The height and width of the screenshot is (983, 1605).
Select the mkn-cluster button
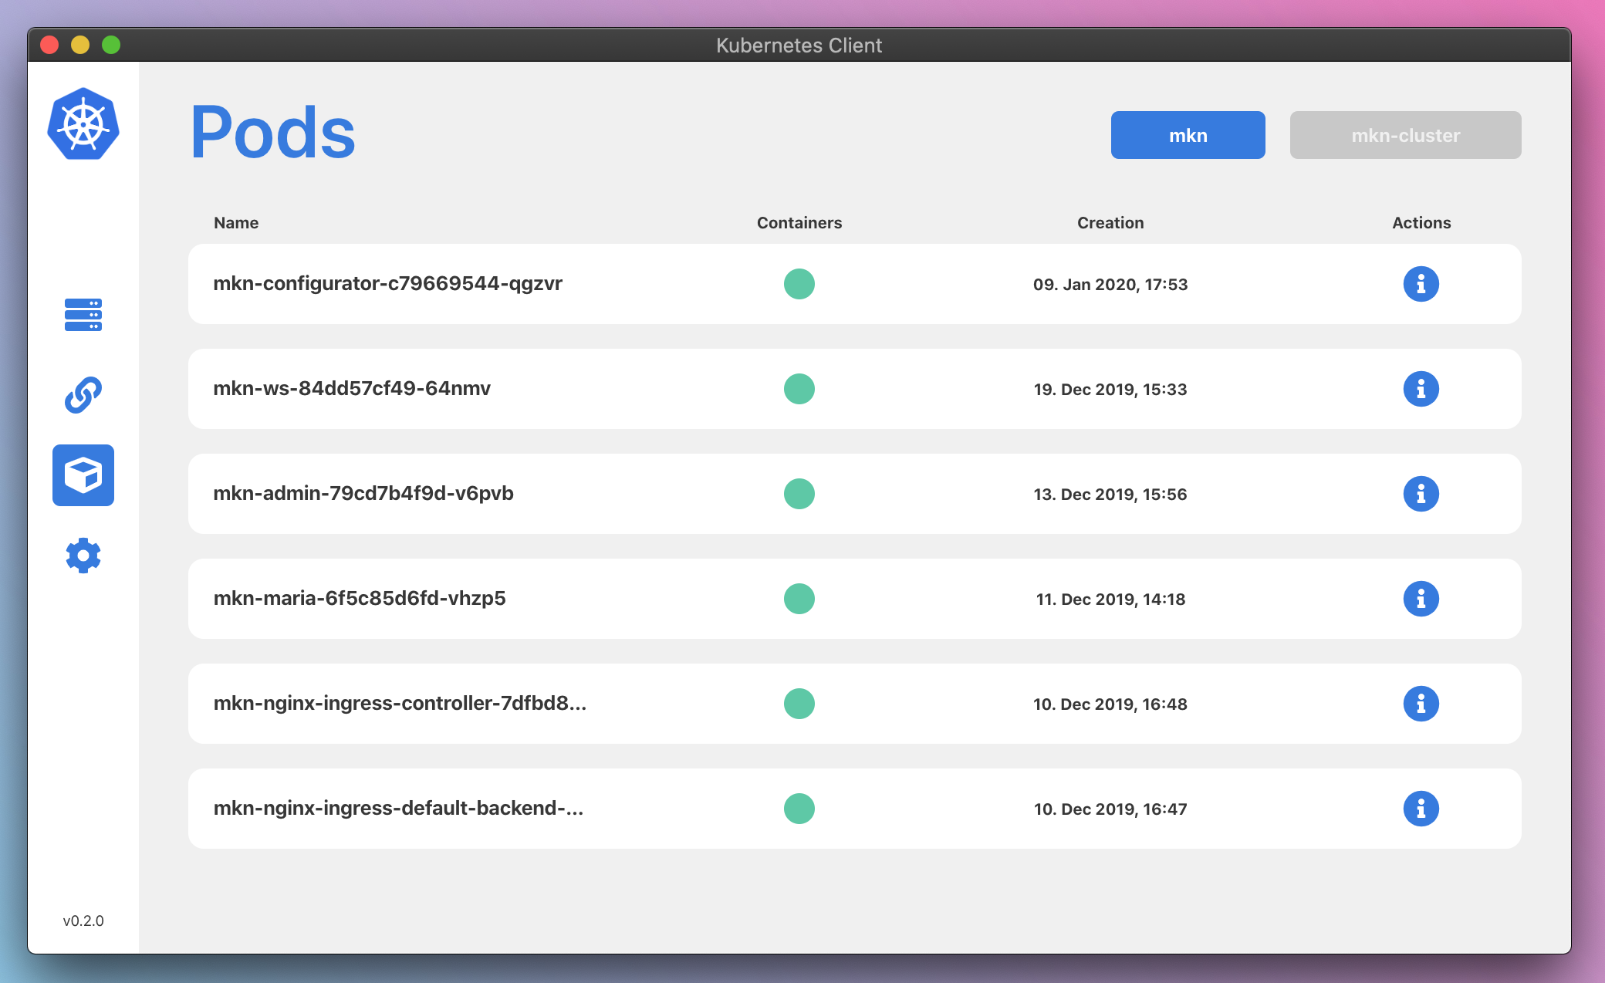tap(1405, 135)
